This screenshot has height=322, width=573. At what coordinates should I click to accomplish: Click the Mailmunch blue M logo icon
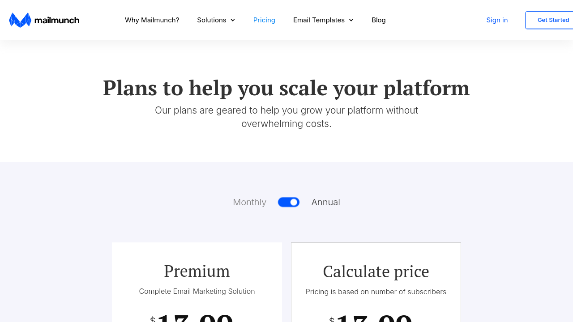[20, 20]
